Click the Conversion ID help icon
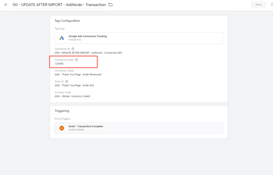Viewport: 273px width, 175px height. 73,49
